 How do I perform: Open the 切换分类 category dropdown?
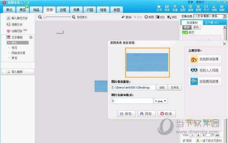pyautogui.click(x=225, y=16)
